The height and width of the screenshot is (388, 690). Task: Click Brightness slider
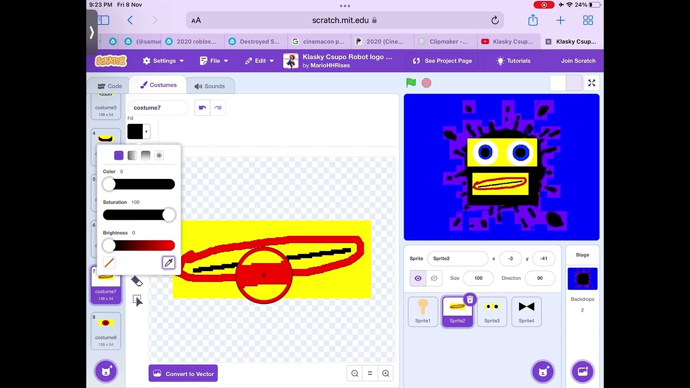pos(139,246)
